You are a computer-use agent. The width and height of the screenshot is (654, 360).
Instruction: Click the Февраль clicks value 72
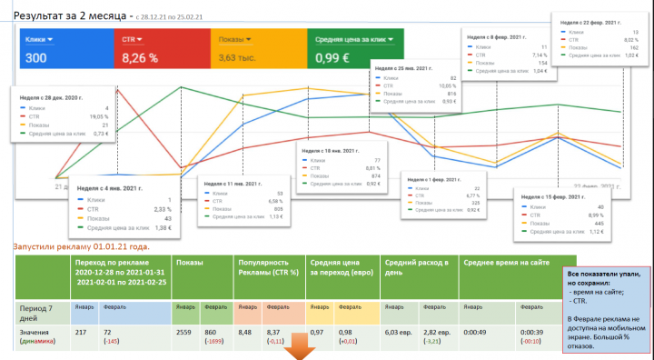coord(107,333)
